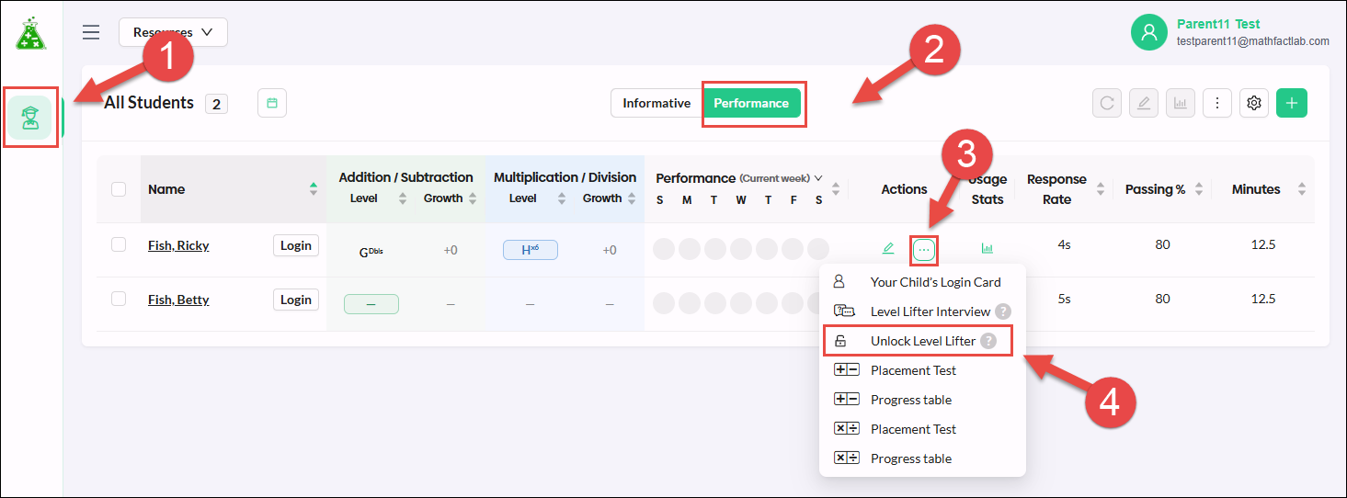Screen dimensions: 1347x498
Task: Open the toolbar vertical dots menu
Action: coord(1217,103)
